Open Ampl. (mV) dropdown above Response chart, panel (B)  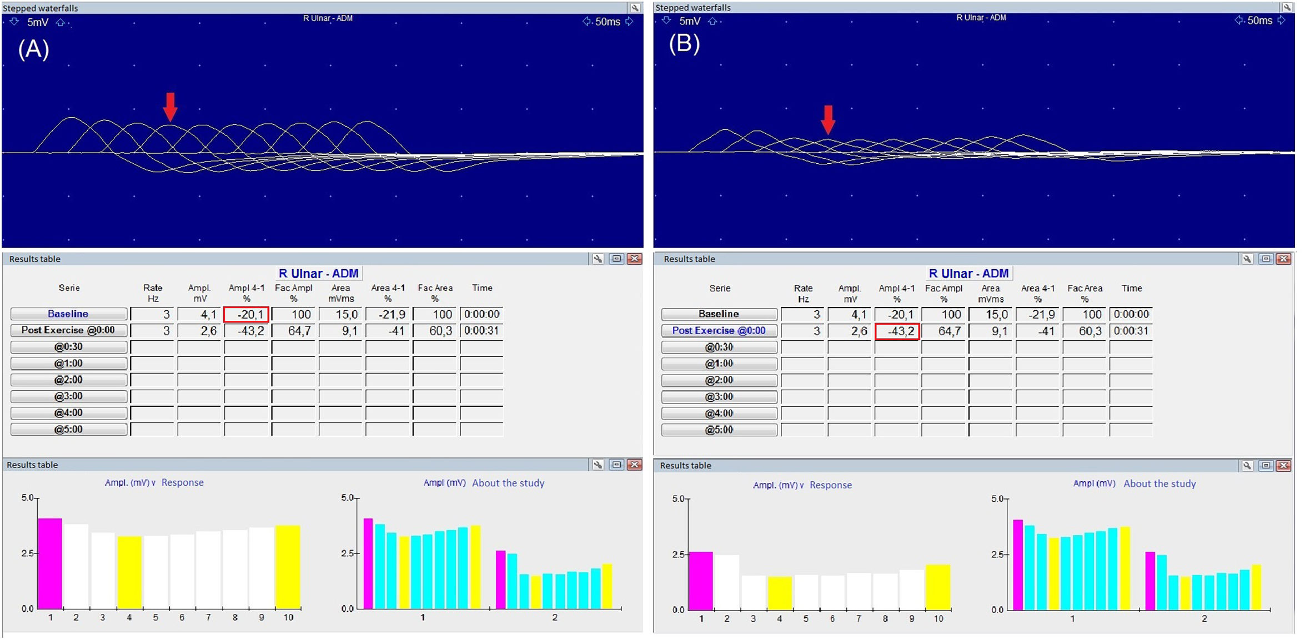778,485
